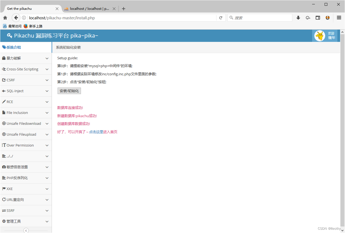Open the Firefox hamburger menu
This screenshot has height=233, width=345.
(339, 18)
